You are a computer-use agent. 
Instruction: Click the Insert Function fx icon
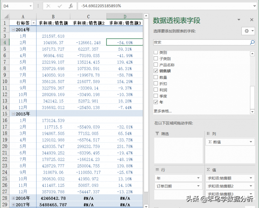pyautogui.click(x=71, y=6)
